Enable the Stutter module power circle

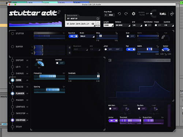point(12,33)
